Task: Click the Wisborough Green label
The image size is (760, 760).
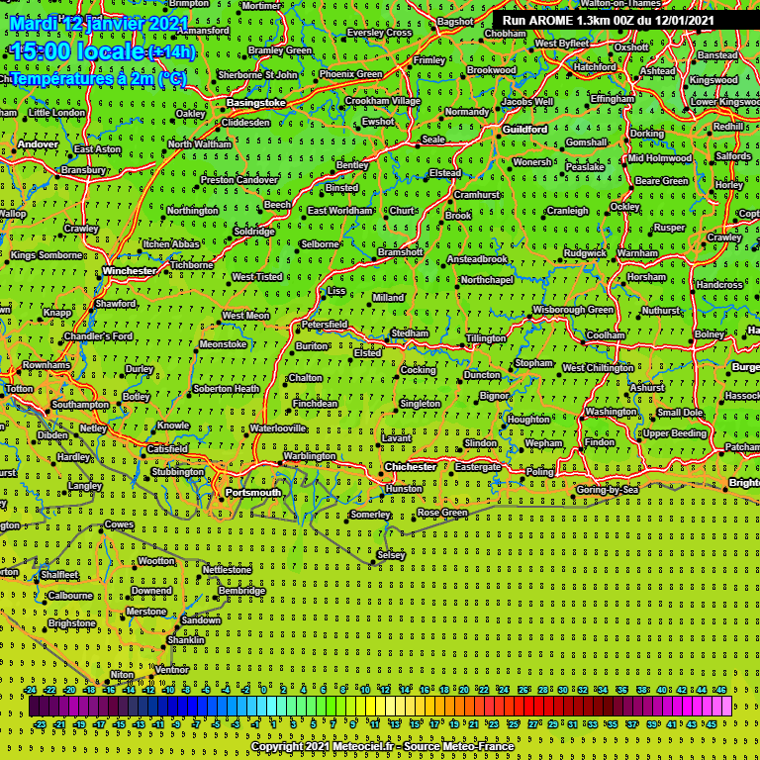Action: (x=573, y=309)
